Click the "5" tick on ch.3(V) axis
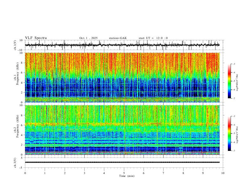 (x=22, y=158)
